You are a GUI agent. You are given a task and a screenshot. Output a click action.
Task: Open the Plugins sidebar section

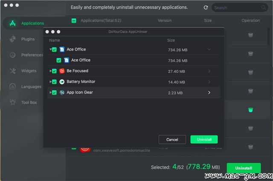(28, 39)
